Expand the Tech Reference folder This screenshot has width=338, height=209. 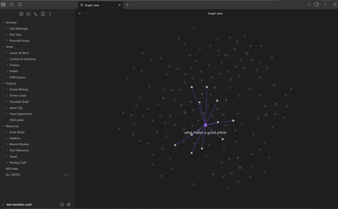click(19, 150)
